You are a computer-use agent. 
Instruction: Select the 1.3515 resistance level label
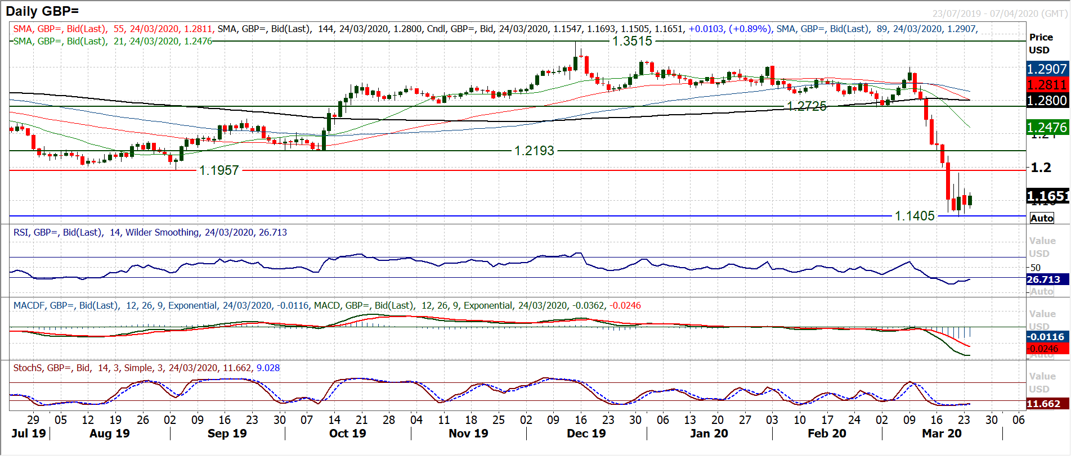[x=632, y=41]
